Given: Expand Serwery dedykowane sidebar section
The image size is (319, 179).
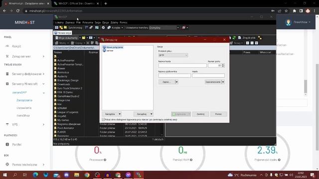Looking at the screenshot, I should (25, 74).
